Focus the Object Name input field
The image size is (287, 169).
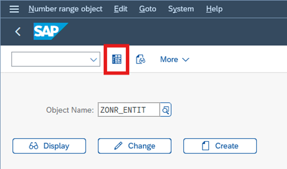tap(128, 110)
